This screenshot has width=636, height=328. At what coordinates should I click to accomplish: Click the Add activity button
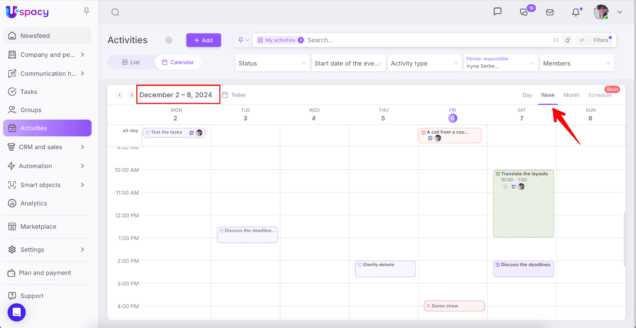point(204,40)
